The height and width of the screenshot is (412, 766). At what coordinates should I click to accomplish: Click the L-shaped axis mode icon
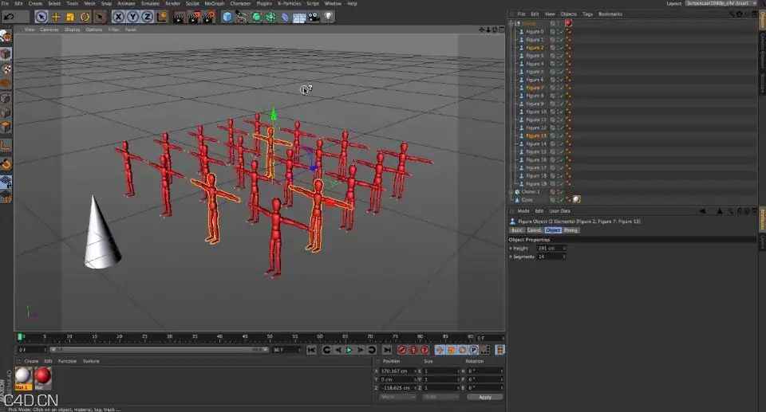pyautogui.click(x=6, y=145)
